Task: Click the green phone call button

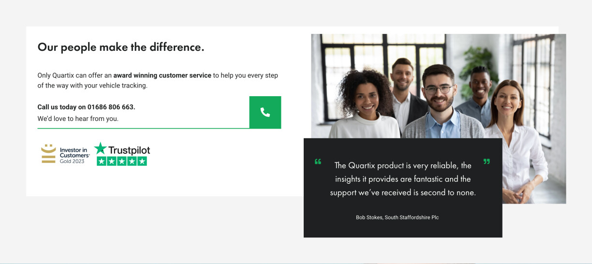Action: (x=265, y=112)
